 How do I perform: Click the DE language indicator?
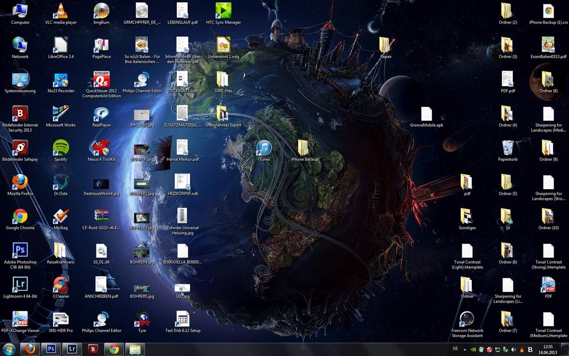tap(456, 349)
